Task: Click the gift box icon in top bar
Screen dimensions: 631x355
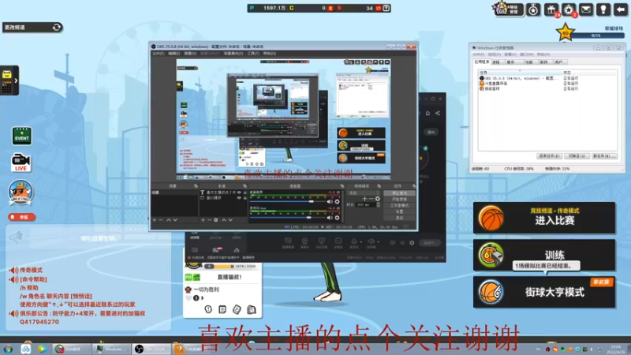Action: [551, 9]
